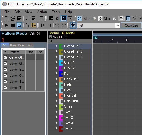The width and height of the screenshot is (142, 135).
Task: Switch to the Prop tab
Action: pyautogui.click(x=21, y=45)
